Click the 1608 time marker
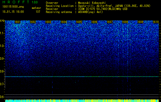 125,22
